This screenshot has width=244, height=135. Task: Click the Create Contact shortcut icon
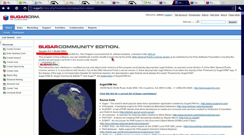[5, 49]
